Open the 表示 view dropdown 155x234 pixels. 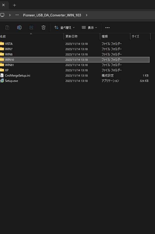pyautogui.click(x=89, y=27)
